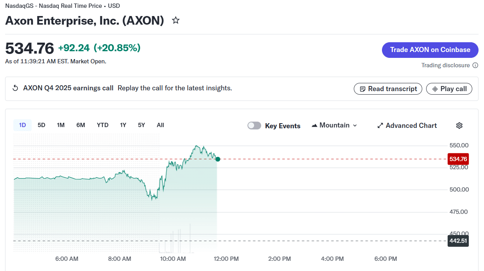484x271 pixels.
Task: Click Trade AXON on Coinbase button
Action: tap(430, 50)
